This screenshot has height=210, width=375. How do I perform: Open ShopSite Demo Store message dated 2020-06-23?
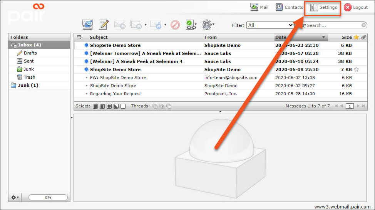click(221, 45)
